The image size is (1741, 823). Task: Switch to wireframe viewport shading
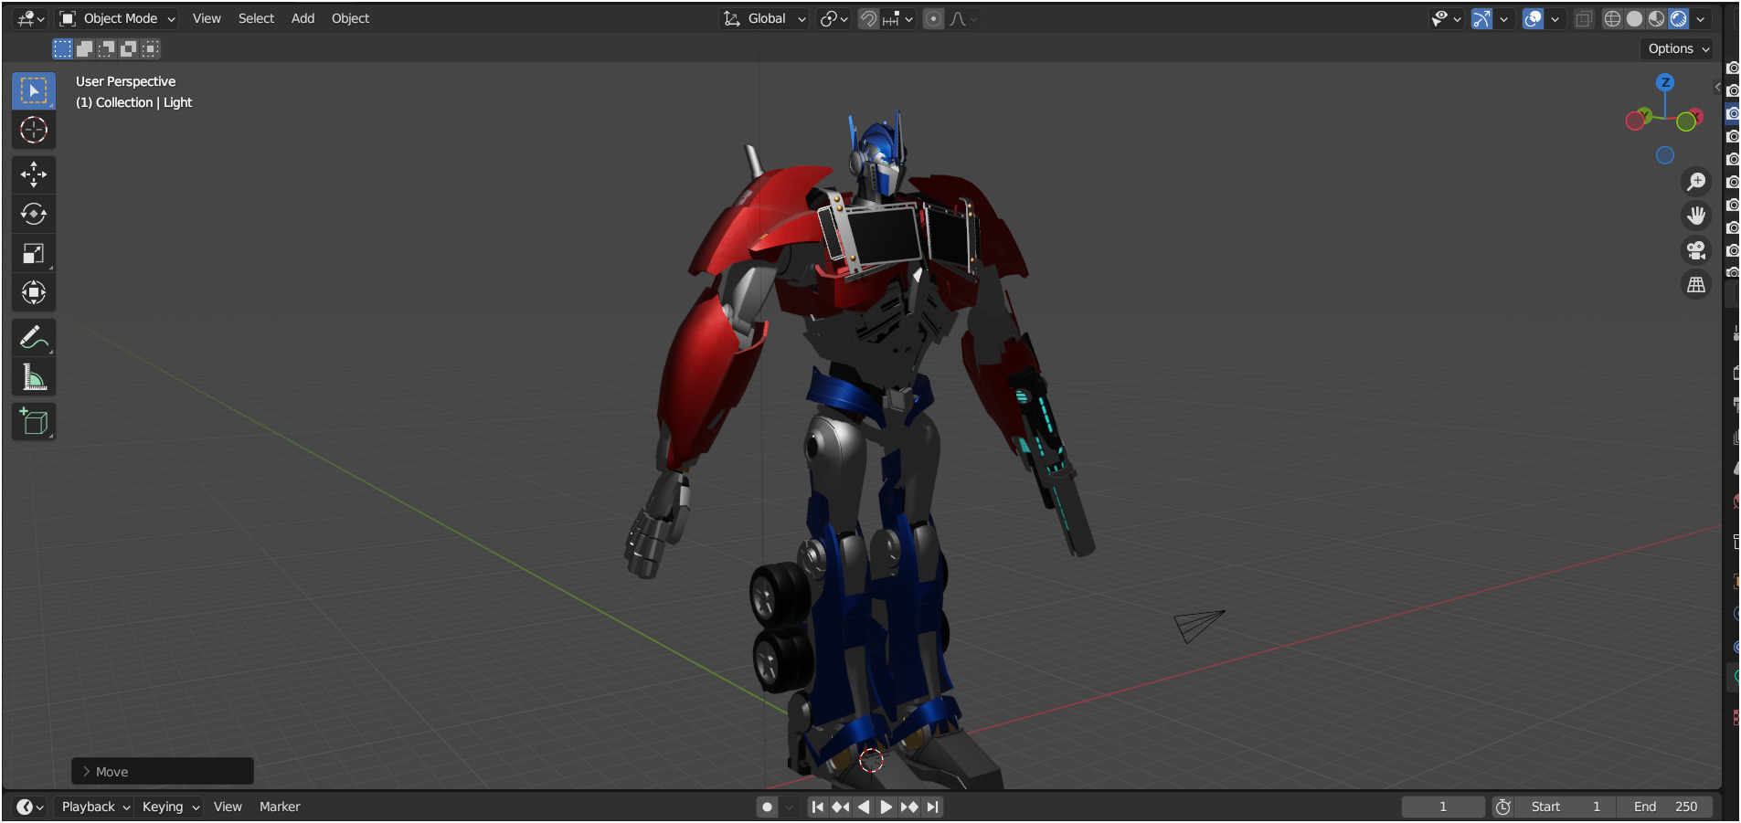1613,18
